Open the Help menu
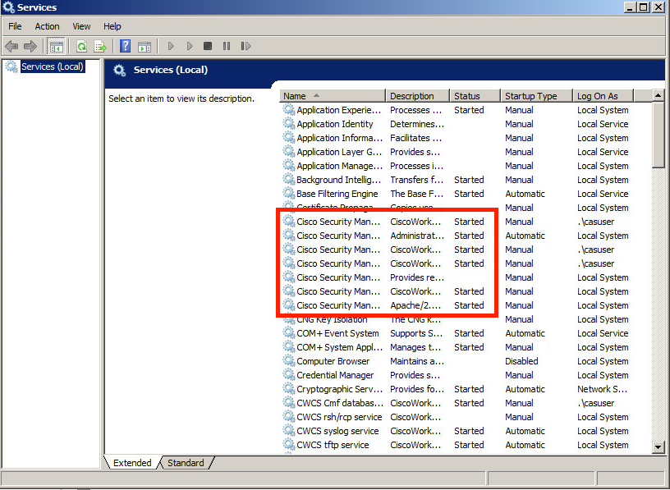This screenshot has width=670, height=490. coord(112,26)
